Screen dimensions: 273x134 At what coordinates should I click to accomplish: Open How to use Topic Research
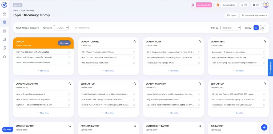(254, 15)
